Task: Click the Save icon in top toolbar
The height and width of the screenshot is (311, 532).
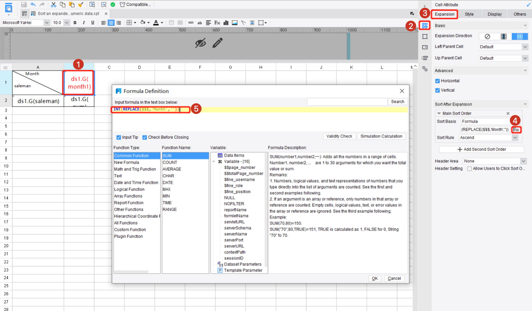Action: (x=24, y=5)
